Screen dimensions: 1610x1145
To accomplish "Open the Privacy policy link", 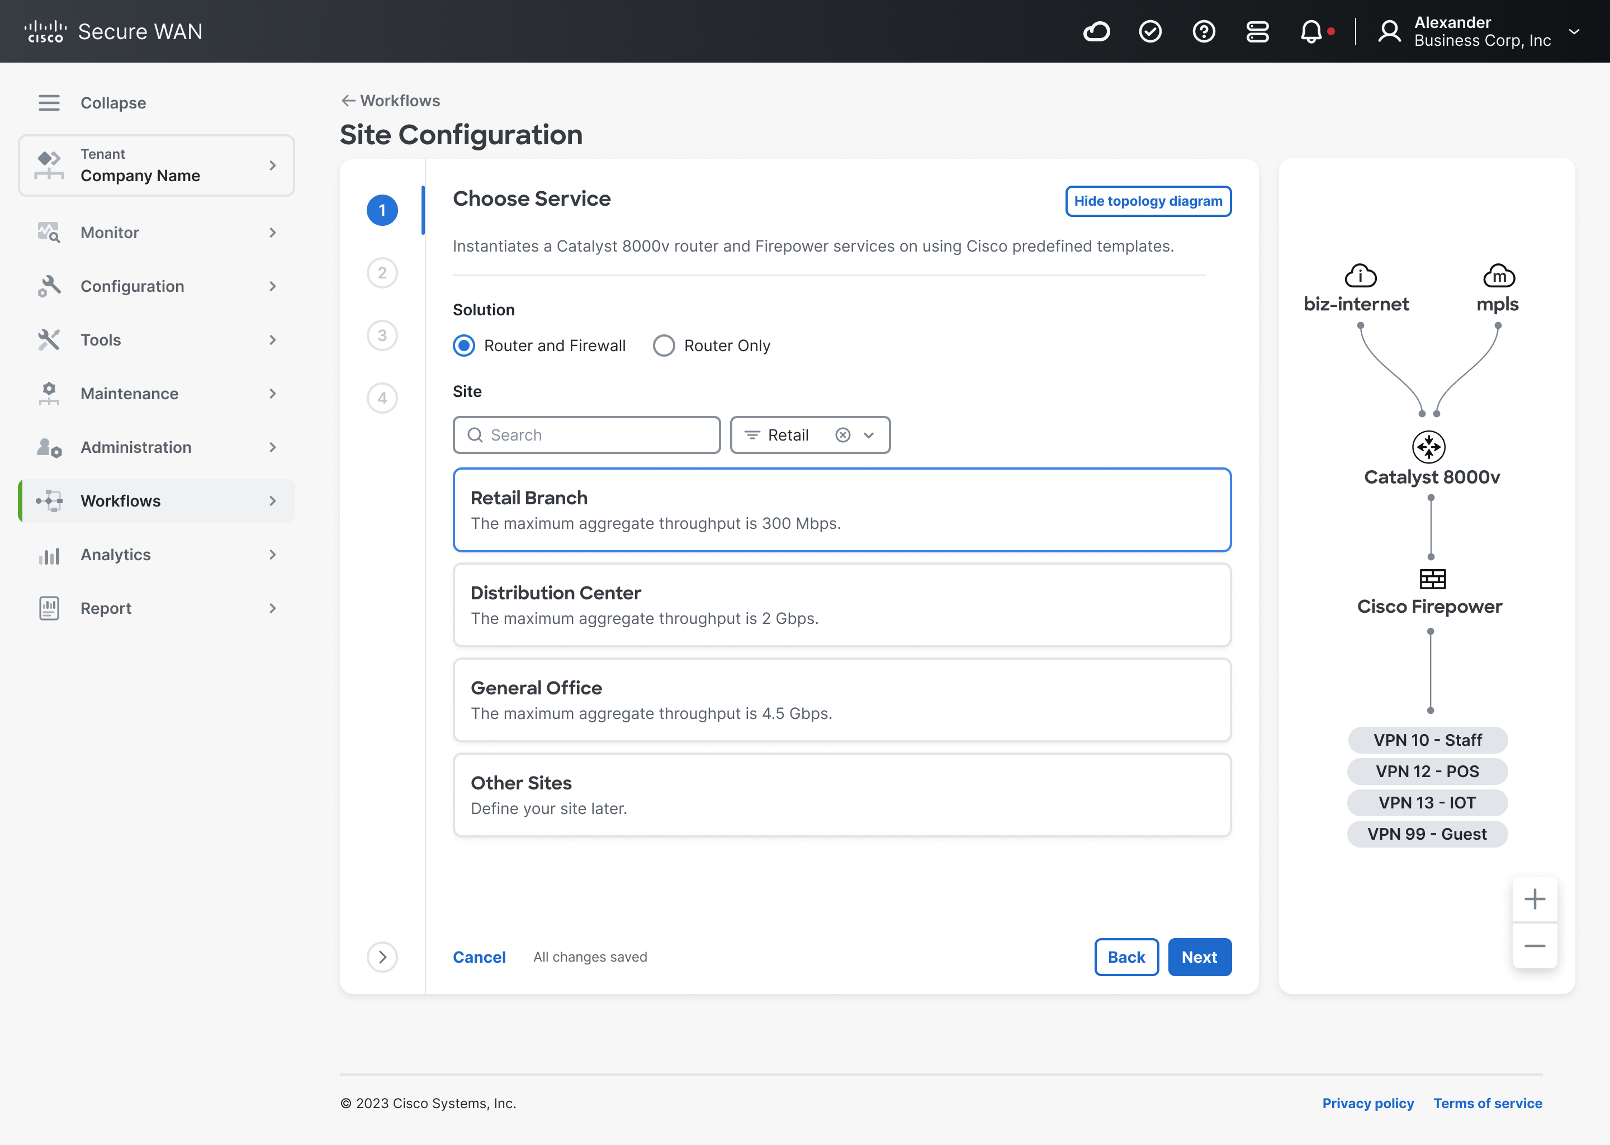I will point(1367,1104).
